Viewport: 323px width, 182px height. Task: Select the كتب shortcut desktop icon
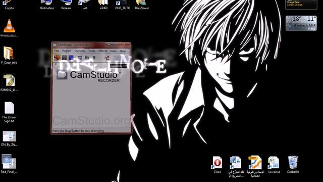coord(85,5)
